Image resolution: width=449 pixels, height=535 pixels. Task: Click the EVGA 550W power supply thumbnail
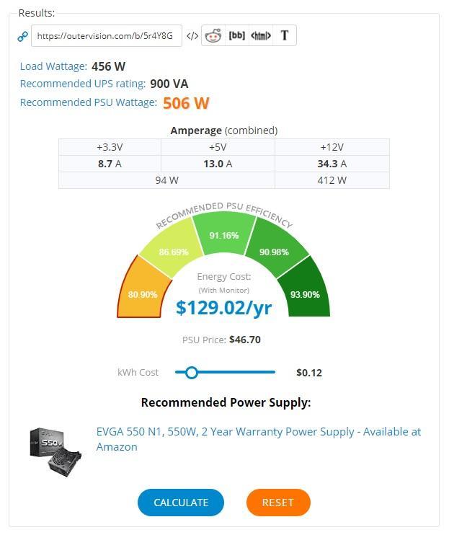pos(56,451)
